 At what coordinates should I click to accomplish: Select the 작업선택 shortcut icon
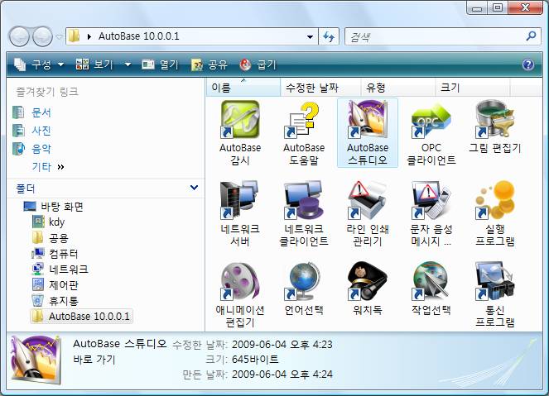(431, 281)
